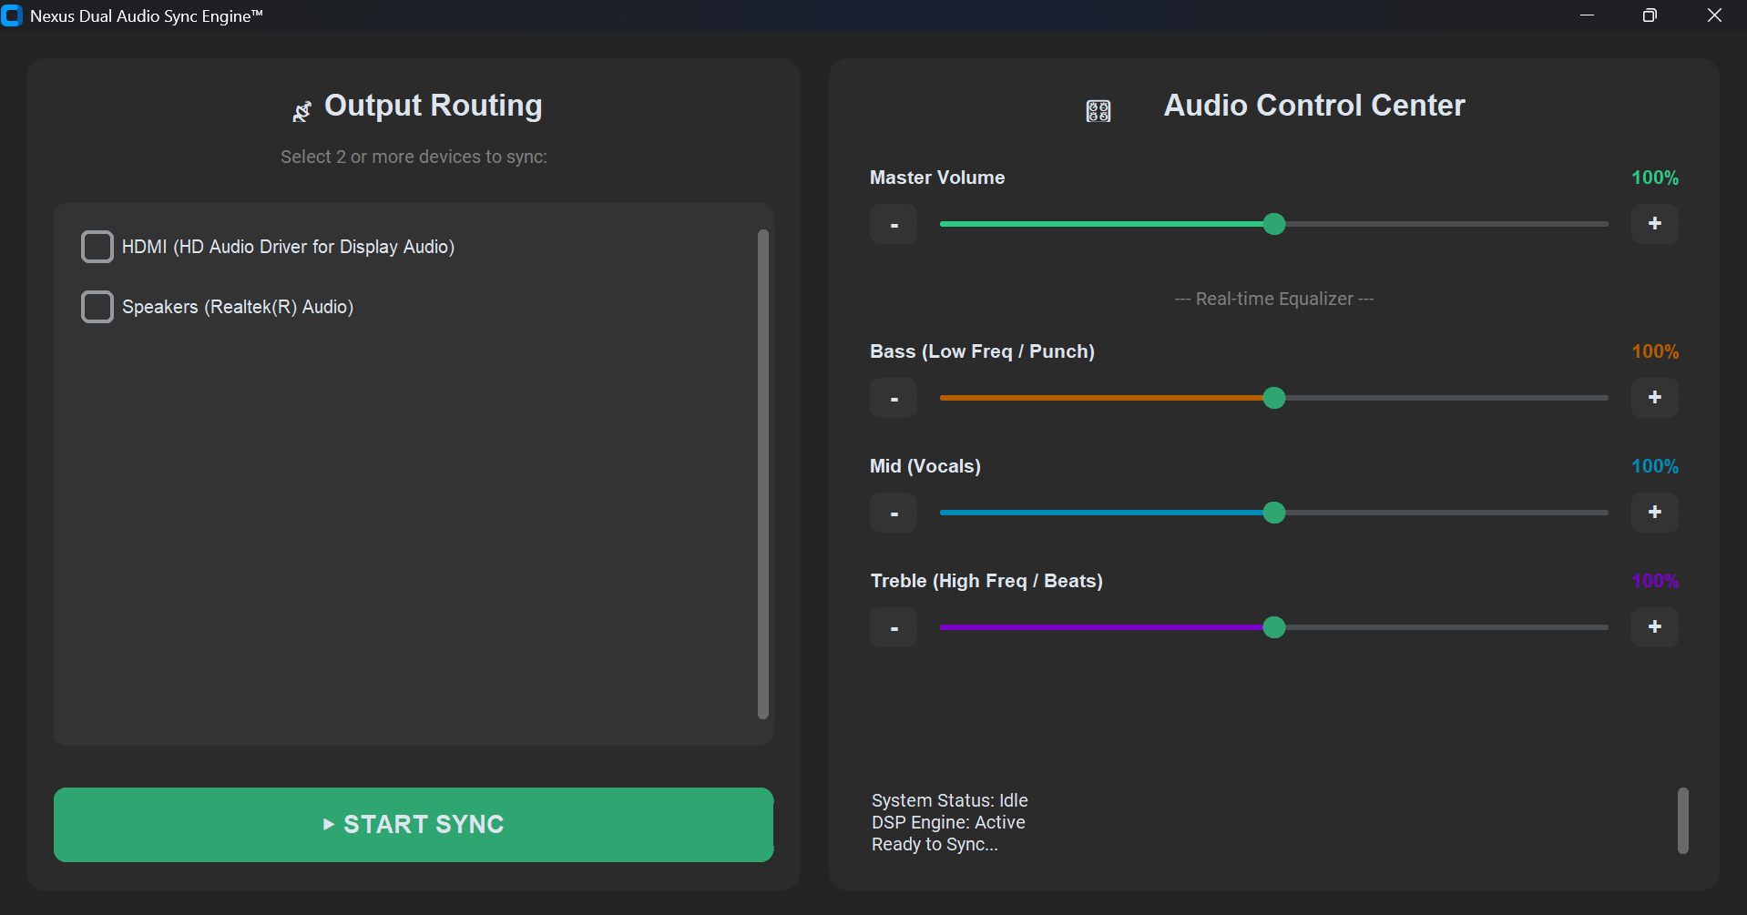Lower Treble with minus button

pos(894,627)
